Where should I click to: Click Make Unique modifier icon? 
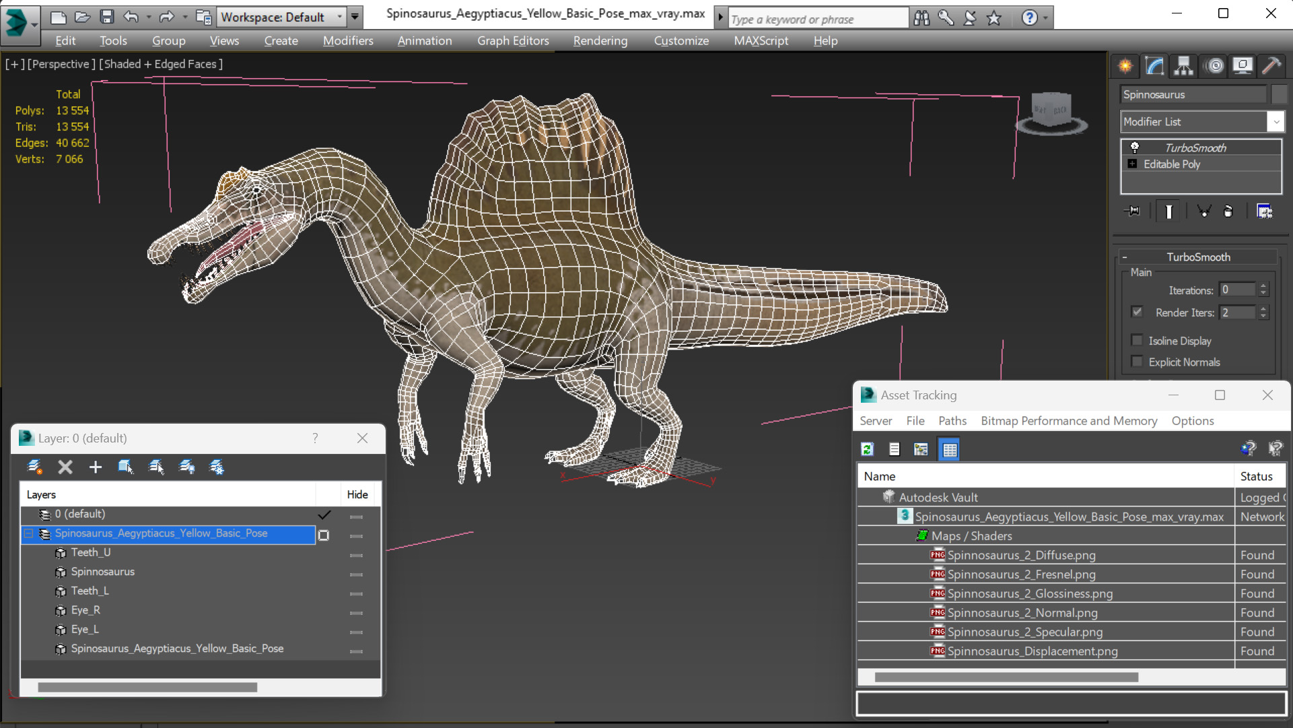click(1204, 211)
